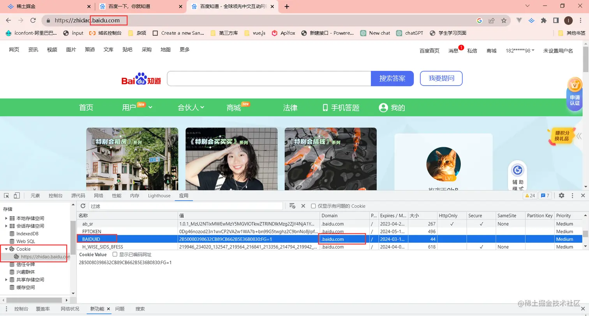Open the 文库 link in top nav

pyautogui.click(x=108, y=50)
